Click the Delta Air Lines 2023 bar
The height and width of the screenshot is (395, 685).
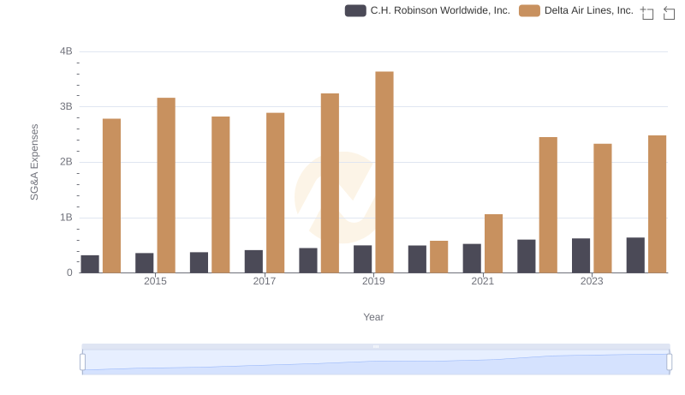click(603, 208)
